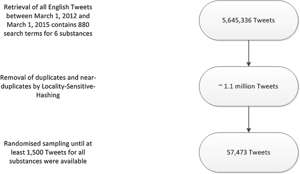300x174 pixels.
Task: Click the arrowhead pointing to 1.1 million box
Action: coord(248,64)
